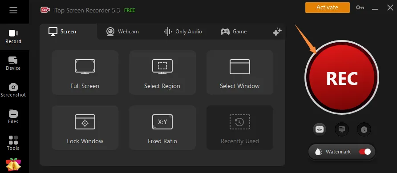Open the Recently Used option

point(240,128)
